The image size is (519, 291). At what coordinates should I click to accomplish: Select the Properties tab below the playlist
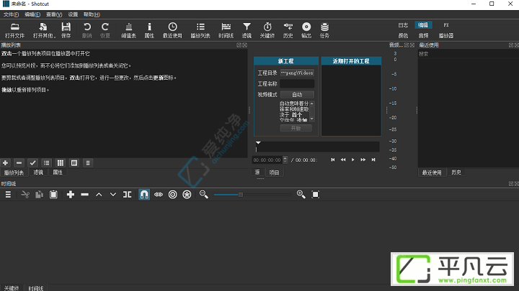point(58,172)
